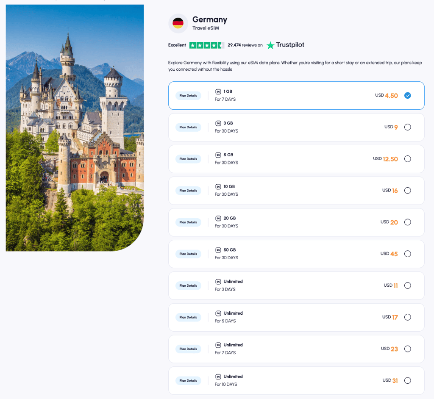Click the '20 GB' plan label

230,218
